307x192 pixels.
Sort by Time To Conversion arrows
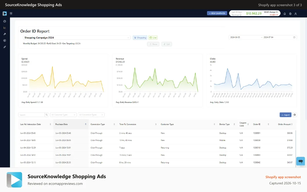(x=156, y=124)
